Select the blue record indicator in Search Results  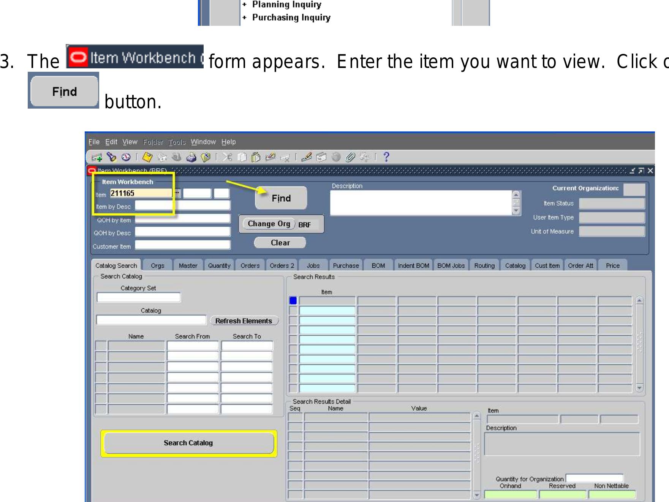[293, 300]
